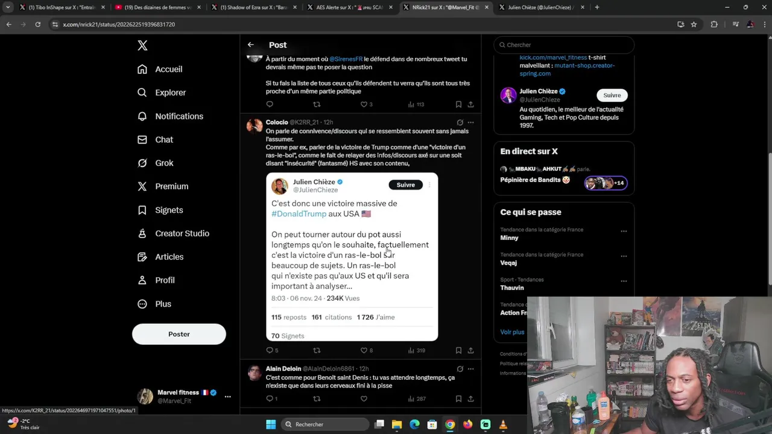Reload the page
The height and width of the screenshot is (434, 772).
37,24
